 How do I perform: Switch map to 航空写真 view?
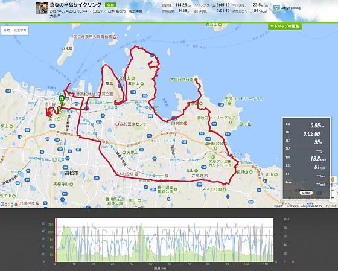[x=20, y=31]
